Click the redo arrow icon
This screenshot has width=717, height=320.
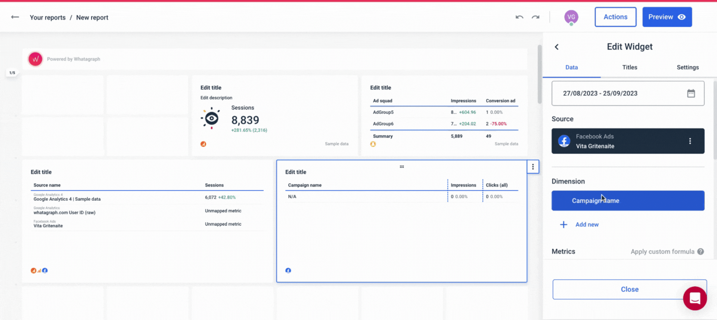536,17
